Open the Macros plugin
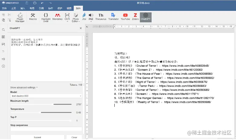Image resolution: width=236 pixels, height=140 pixels. point(33,17)
